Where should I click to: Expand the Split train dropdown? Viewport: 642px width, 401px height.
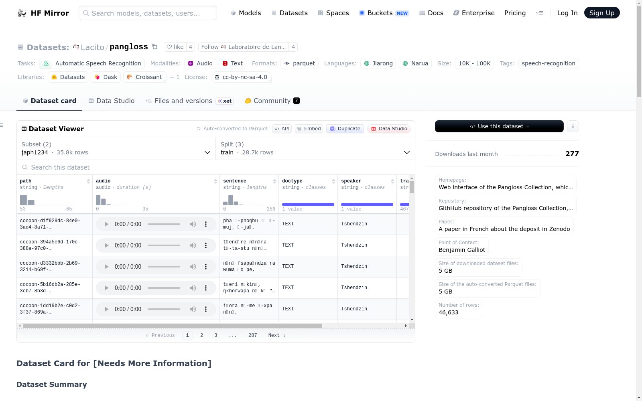click(315, 148)
